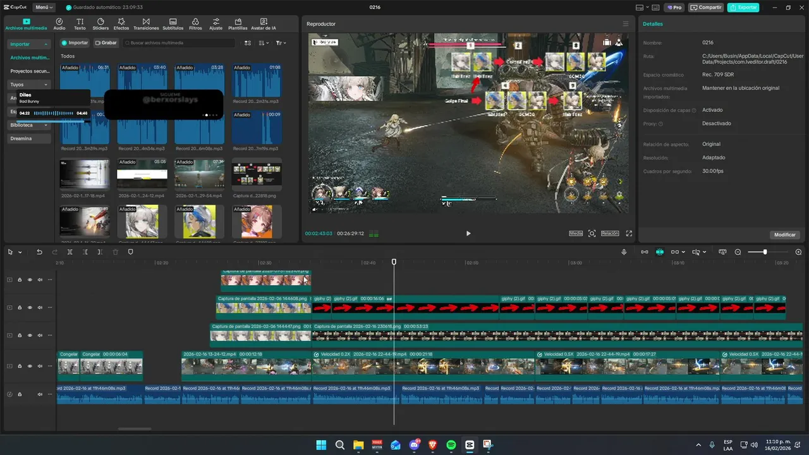The width and height of the screenshot is (809, 455).
Task: Enter fullscreen in the player
Action: [x=629, y=233]
